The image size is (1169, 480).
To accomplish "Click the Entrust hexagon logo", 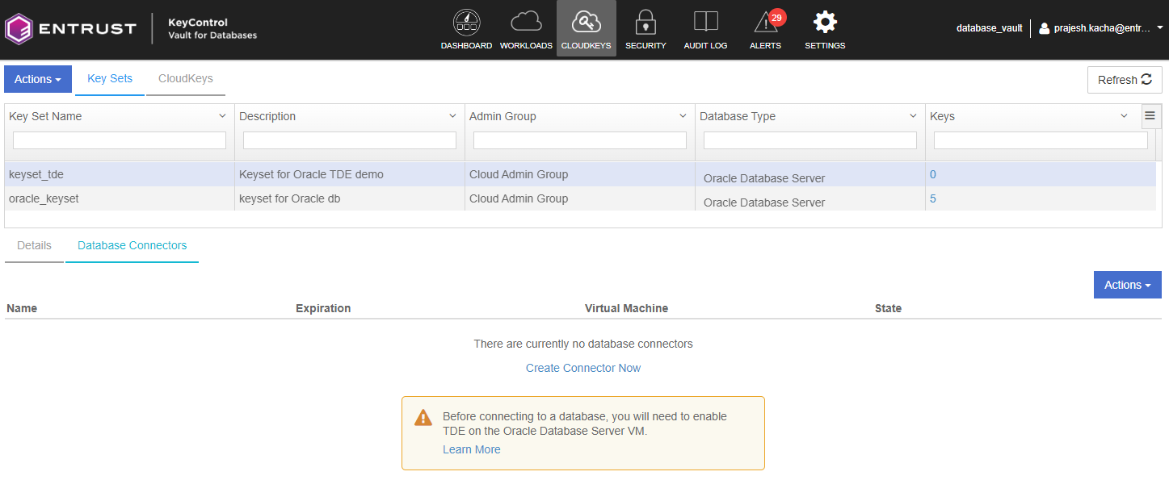I will pos(19,28).
